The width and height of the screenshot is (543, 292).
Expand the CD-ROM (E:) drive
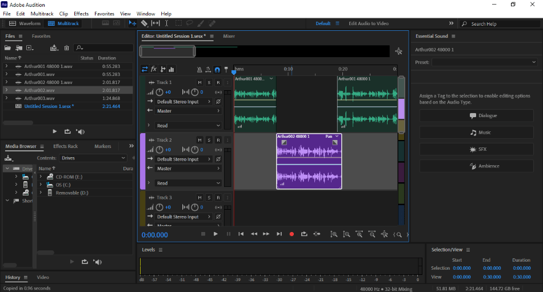[x=41, y=177]
